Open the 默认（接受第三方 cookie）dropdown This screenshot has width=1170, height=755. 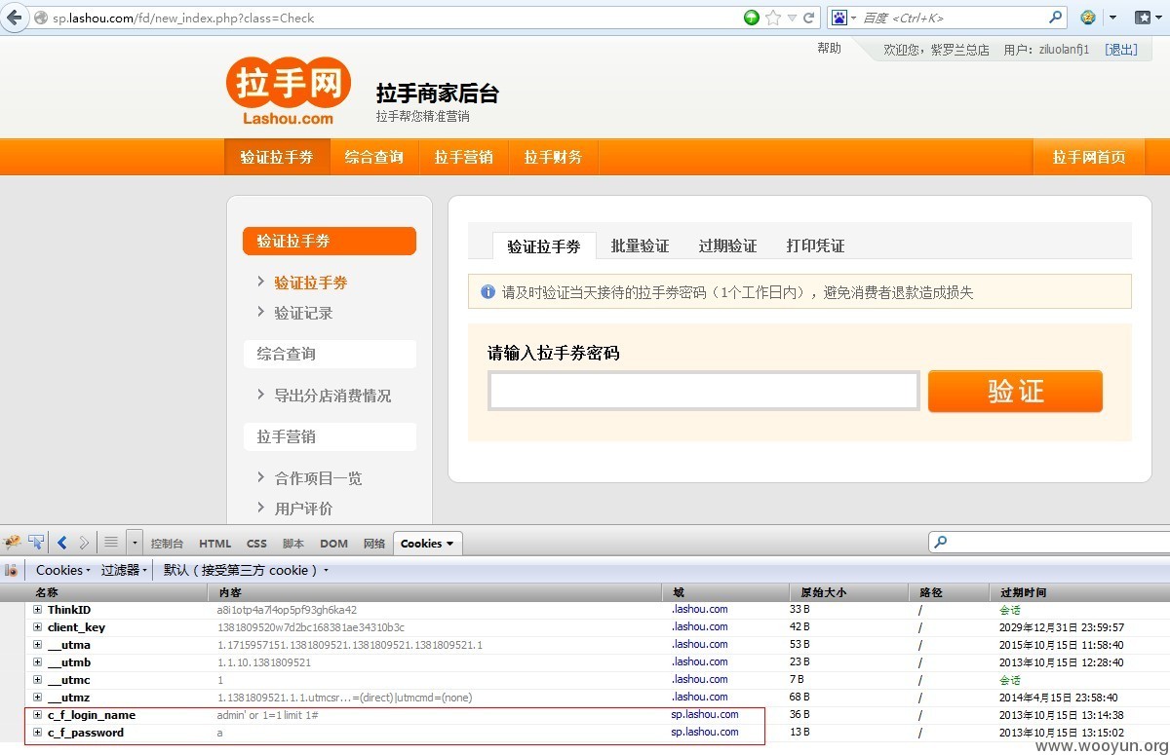(246, 570)
